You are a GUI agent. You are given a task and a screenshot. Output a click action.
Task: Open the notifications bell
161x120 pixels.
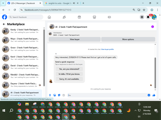click(148, 17)
